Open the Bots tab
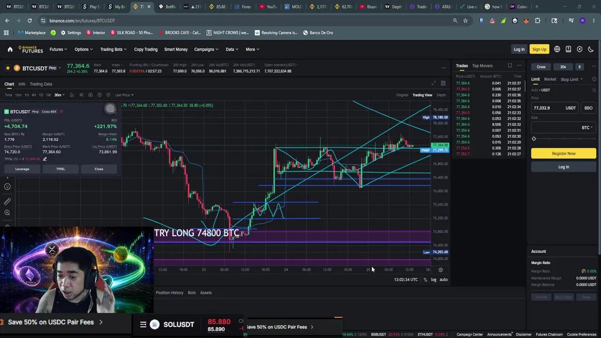 (x=192, y=292)
